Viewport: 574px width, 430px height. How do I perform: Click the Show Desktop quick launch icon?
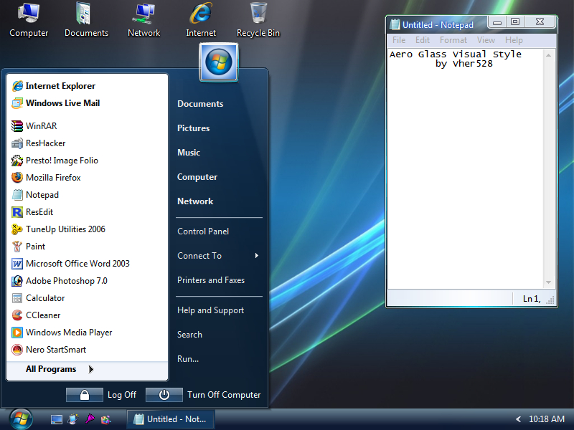pyautogui.click(x=57, y=419)
